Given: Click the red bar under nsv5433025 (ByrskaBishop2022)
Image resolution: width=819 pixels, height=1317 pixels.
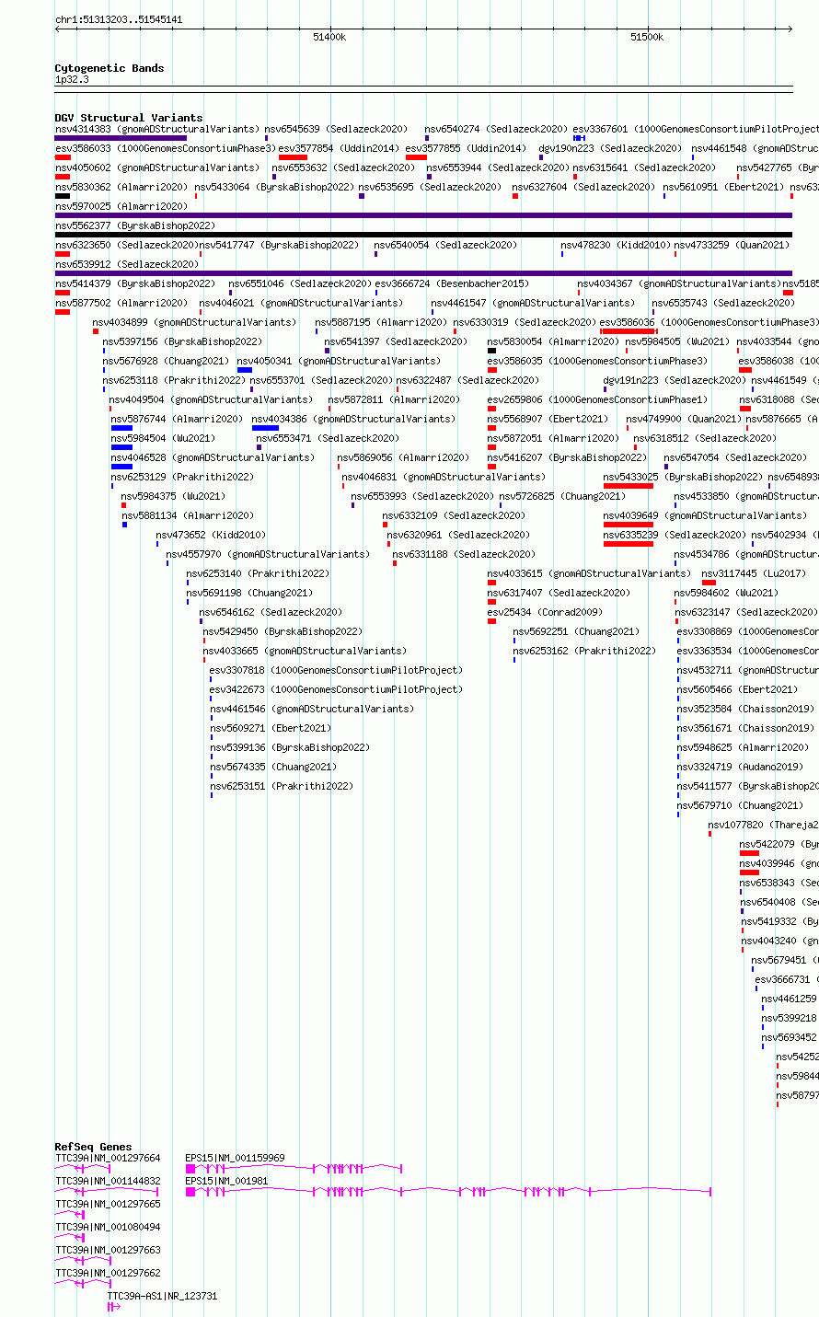Looking at the screenshot, I should click(628, 486).
